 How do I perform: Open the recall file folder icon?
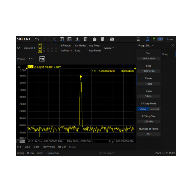pyautogui.click(x=94, y=39)
